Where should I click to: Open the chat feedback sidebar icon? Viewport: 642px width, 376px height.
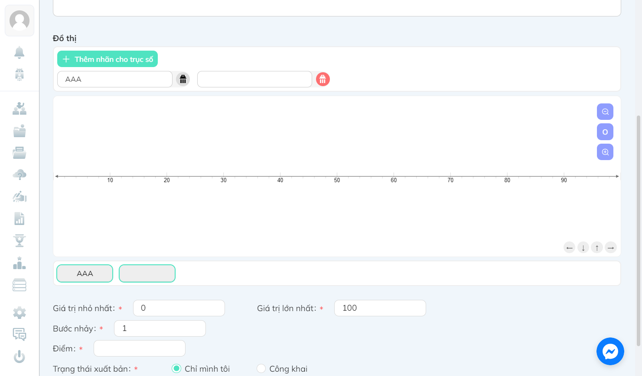(20, 334)
